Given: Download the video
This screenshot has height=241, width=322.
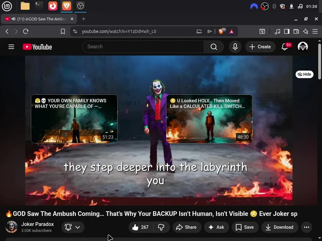Looking at the screenshot, I should pos(279,227).
